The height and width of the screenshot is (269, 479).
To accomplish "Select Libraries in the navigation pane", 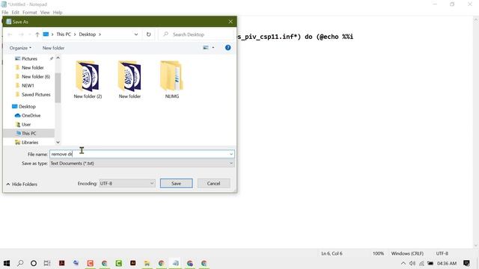I will pyautogui.click(x=30, y=143).
